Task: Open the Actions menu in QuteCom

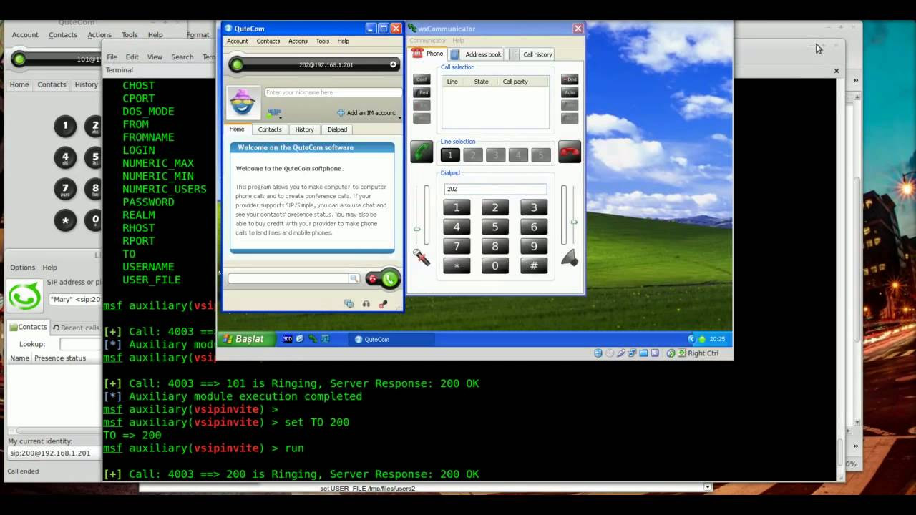Action: tap(298, 41)
